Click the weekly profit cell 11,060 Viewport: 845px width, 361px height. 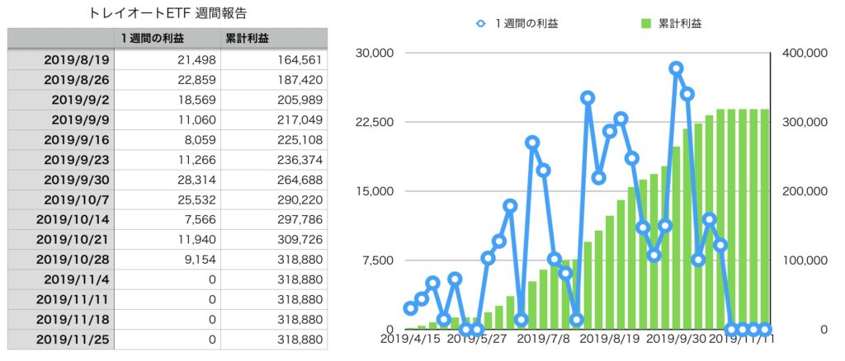[x=168, y=120]
